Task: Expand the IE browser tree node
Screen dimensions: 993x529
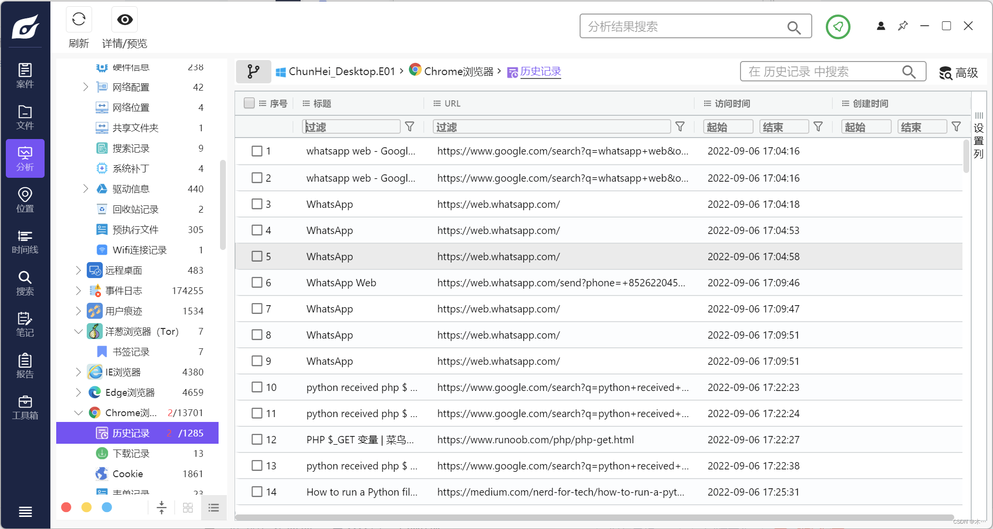Action: 78,372
